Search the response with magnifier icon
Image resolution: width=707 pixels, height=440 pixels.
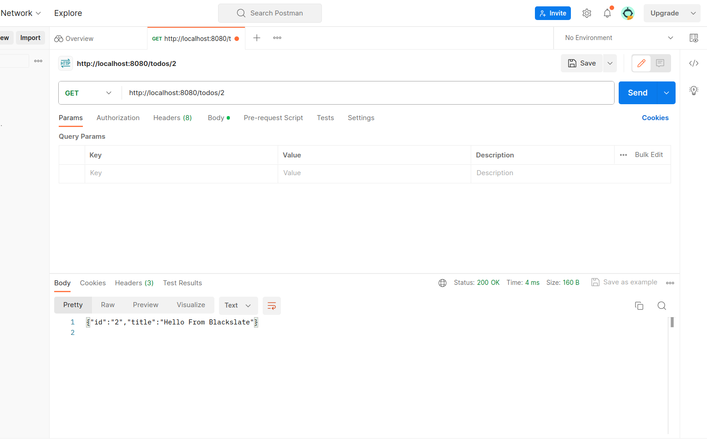point(662,306)
